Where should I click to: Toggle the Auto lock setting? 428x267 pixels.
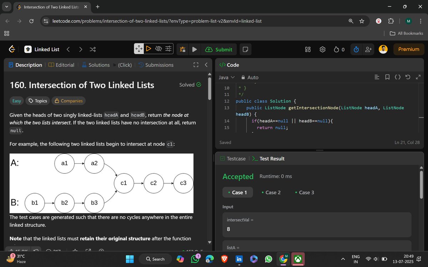point(250,77)
